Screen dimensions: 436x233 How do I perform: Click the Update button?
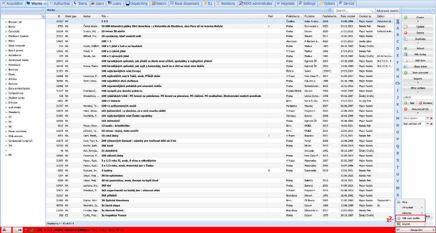pos(418,27)
